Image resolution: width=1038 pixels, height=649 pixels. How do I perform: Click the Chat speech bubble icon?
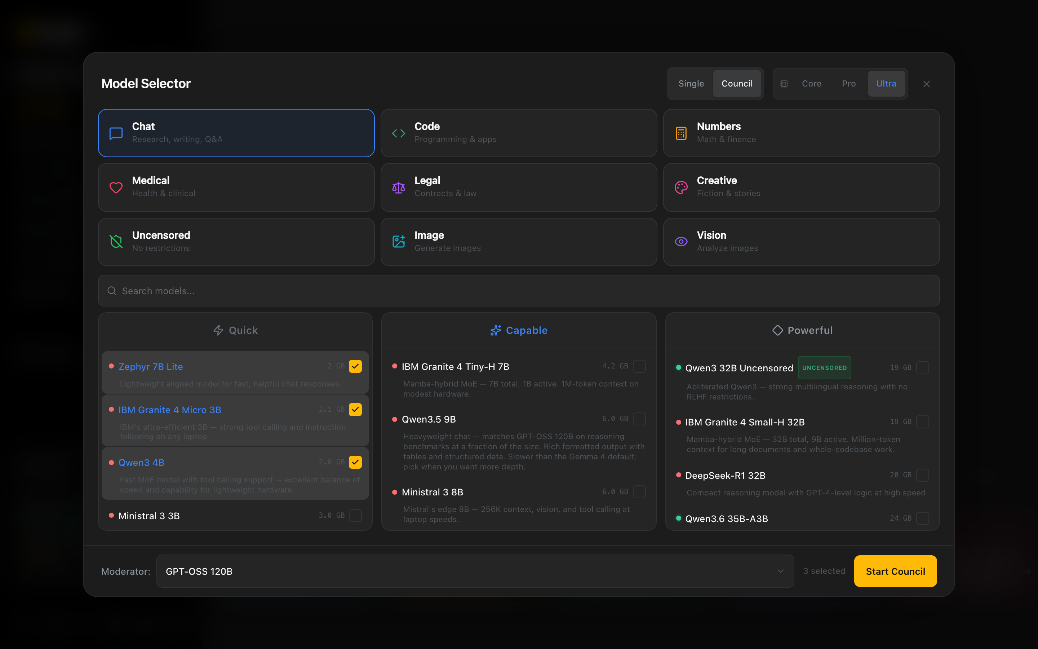click(x=116, y=133)
